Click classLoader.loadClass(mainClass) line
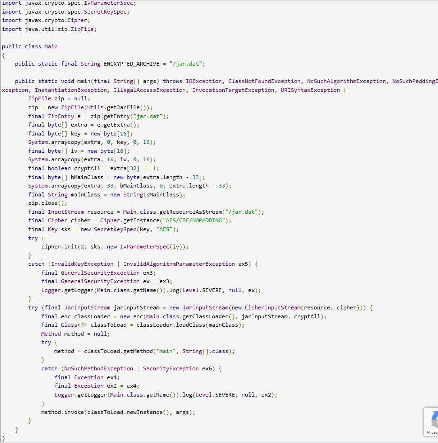Screen dimensions: 438x443 tap(143, 325)
